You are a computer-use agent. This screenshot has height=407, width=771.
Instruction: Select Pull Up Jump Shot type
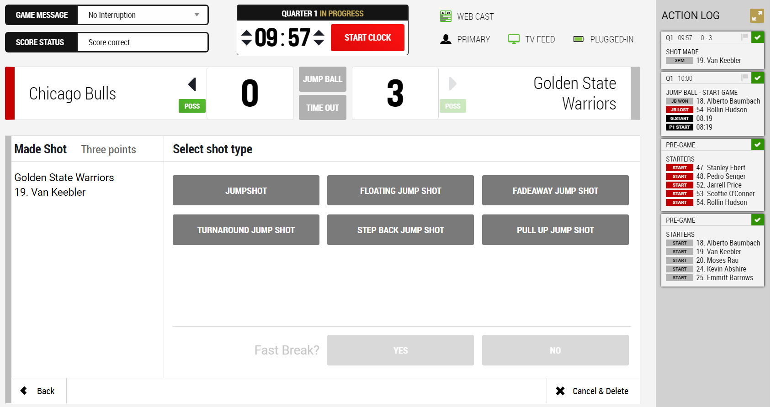point(555,230)
